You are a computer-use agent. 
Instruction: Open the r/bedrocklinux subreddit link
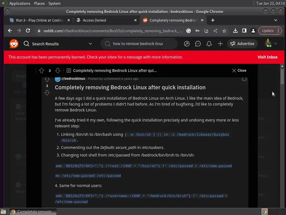coord(73,79)
